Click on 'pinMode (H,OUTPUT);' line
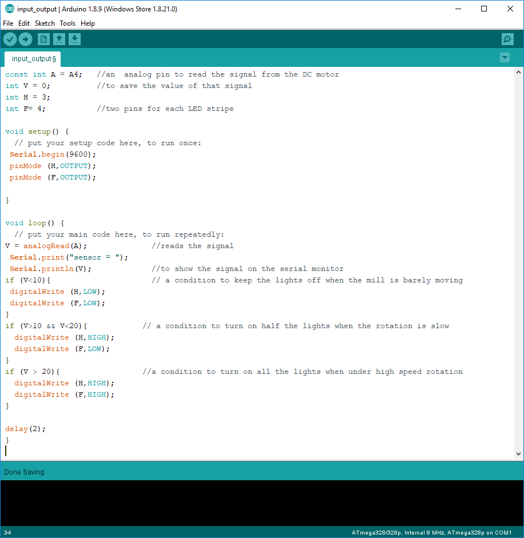Screen dimensions: 524x538 click(53, 166)
